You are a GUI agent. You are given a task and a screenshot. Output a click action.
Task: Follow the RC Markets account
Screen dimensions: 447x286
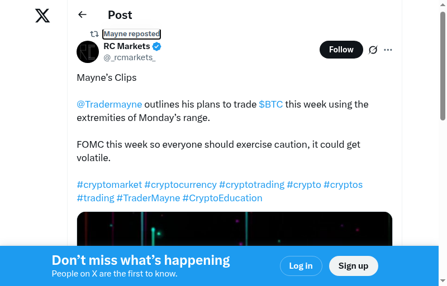[x=341, y=50]
